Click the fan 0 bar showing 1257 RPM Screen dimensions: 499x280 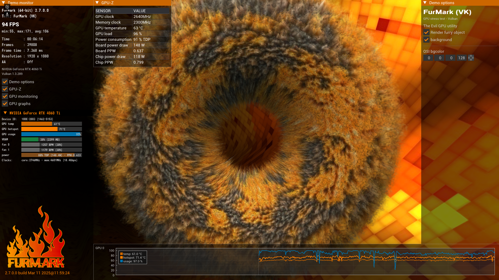point(52,145)
